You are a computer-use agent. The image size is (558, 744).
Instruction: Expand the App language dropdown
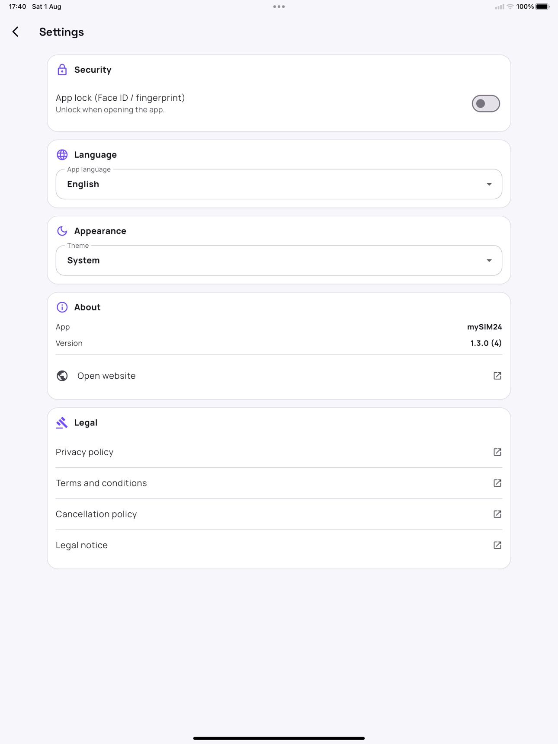279,184
